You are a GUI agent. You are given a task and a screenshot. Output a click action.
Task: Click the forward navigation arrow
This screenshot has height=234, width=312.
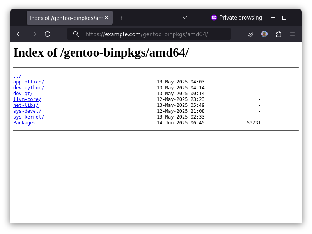click(x=34, y=34)
